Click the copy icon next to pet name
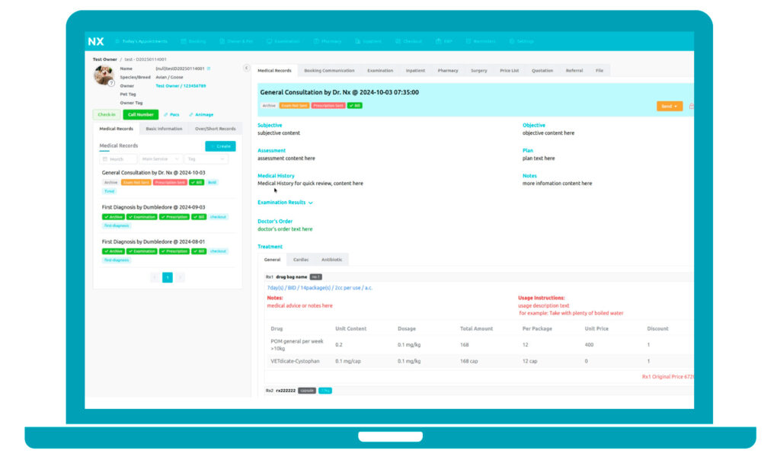780x460 pixels. click(209, 69)
